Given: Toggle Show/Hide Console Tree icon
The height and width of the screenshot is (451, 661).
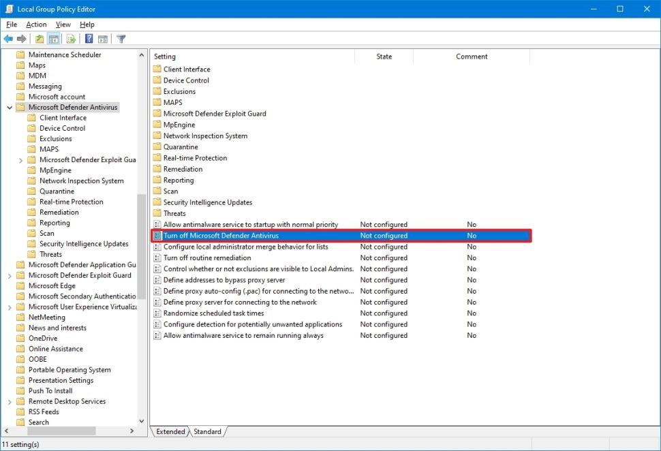Looking at the screenshot, I should click(54, 39).
